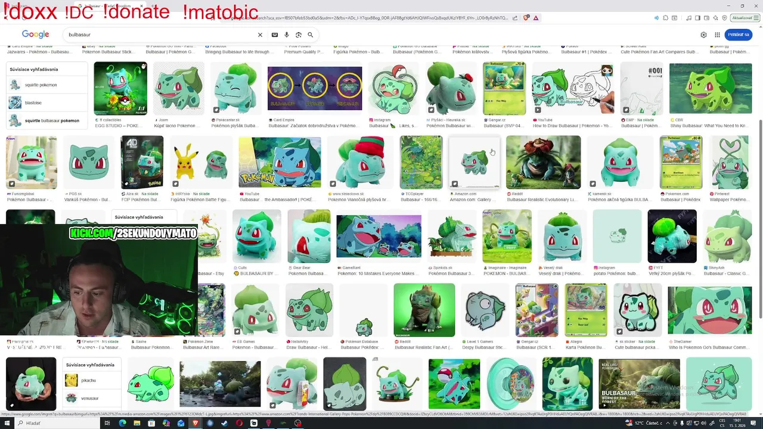Clear the bulbasaur search query with X

pyautogui.click(x=260, y=35)
